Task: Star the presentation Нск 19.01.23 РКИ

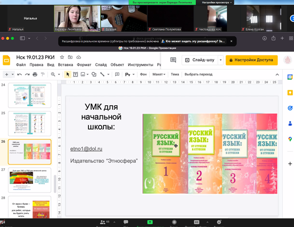Action: [x=62, y=57]
